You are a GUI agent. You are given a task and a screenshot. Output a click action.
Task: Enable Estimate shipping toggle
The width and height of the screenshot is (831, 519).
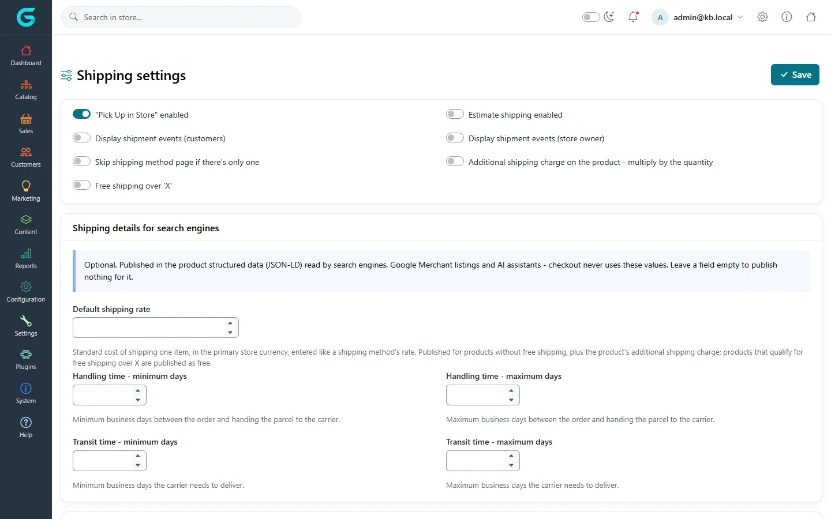click(455, 114)
